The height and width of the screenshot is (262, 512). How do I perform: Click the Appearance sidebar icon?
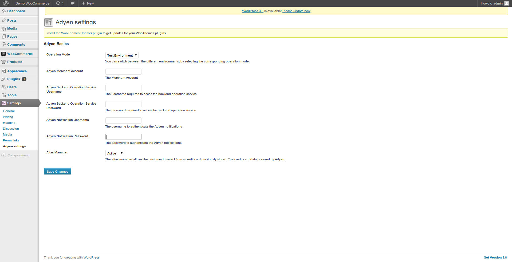coord(4,71)
